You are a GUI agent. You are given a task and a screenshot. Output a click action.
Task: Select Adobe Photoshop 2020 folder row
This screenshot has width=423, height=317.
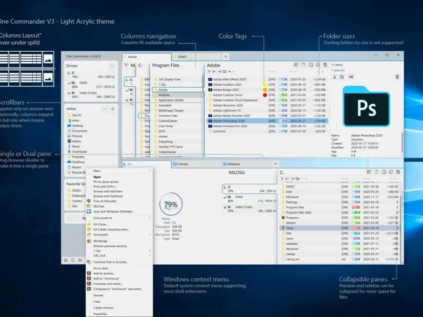pos(268,121)
